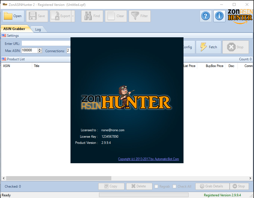Click the Clear toolbar button
254x198 pixels.
pos(116,16)
